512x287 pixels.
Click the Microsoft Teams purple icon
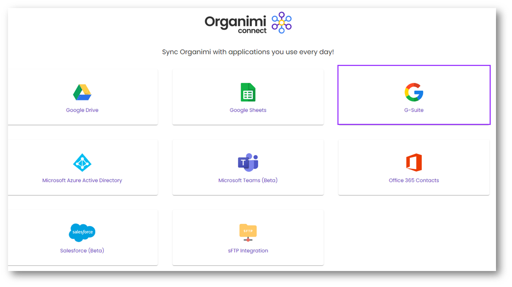(248, 163)
